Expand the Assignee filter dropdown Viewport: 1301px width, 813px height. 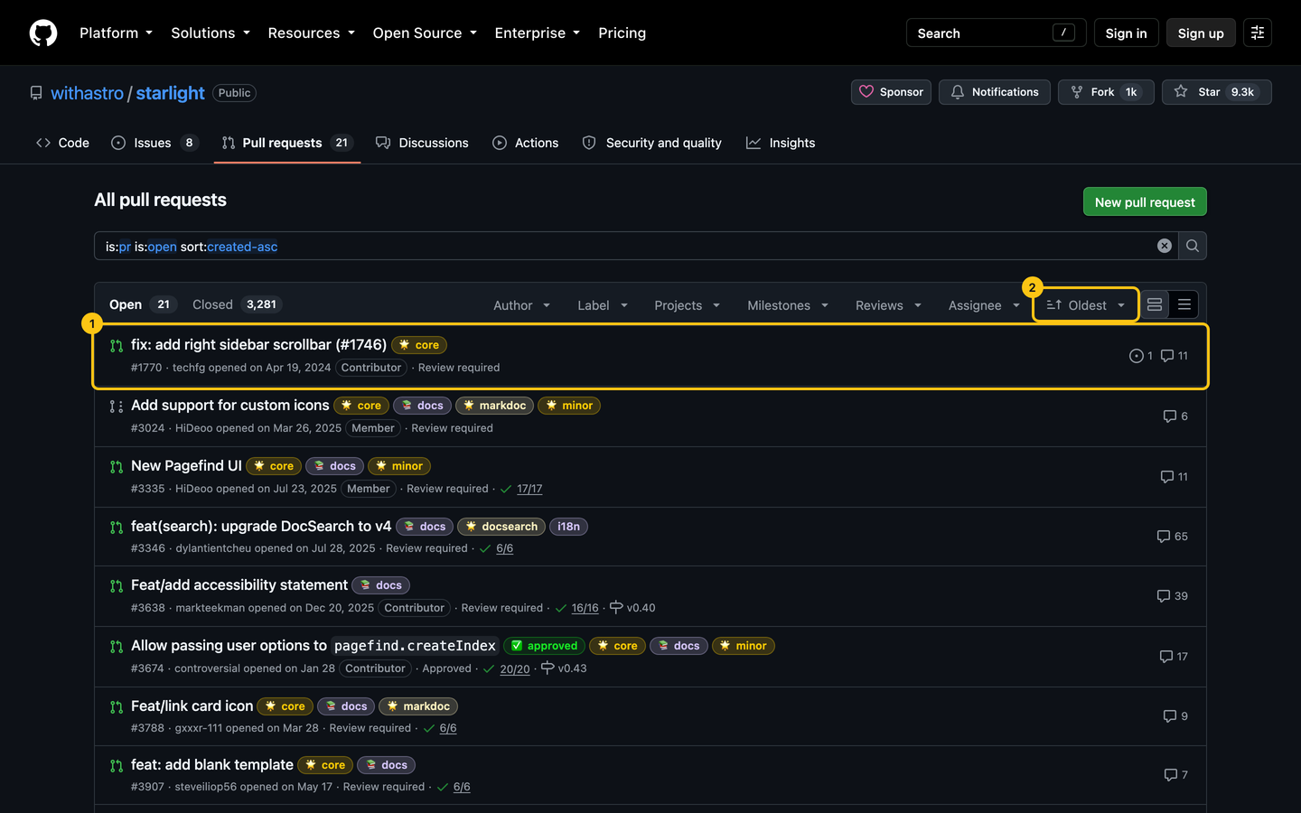coord(984,305)
